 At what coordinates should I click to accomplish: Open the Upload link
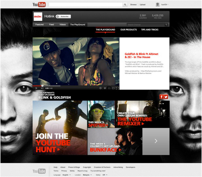click(x=143, y=5)
